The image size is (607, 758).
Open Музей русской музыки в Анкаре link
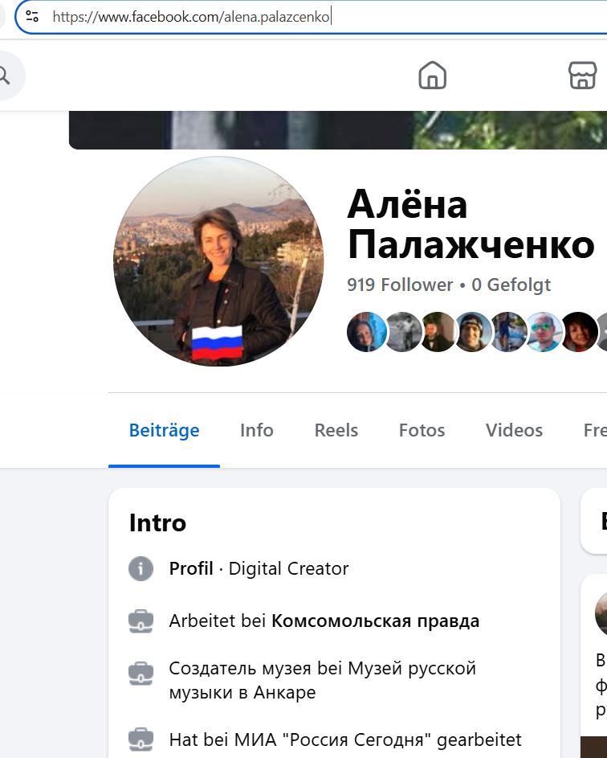tap(323, 680)
